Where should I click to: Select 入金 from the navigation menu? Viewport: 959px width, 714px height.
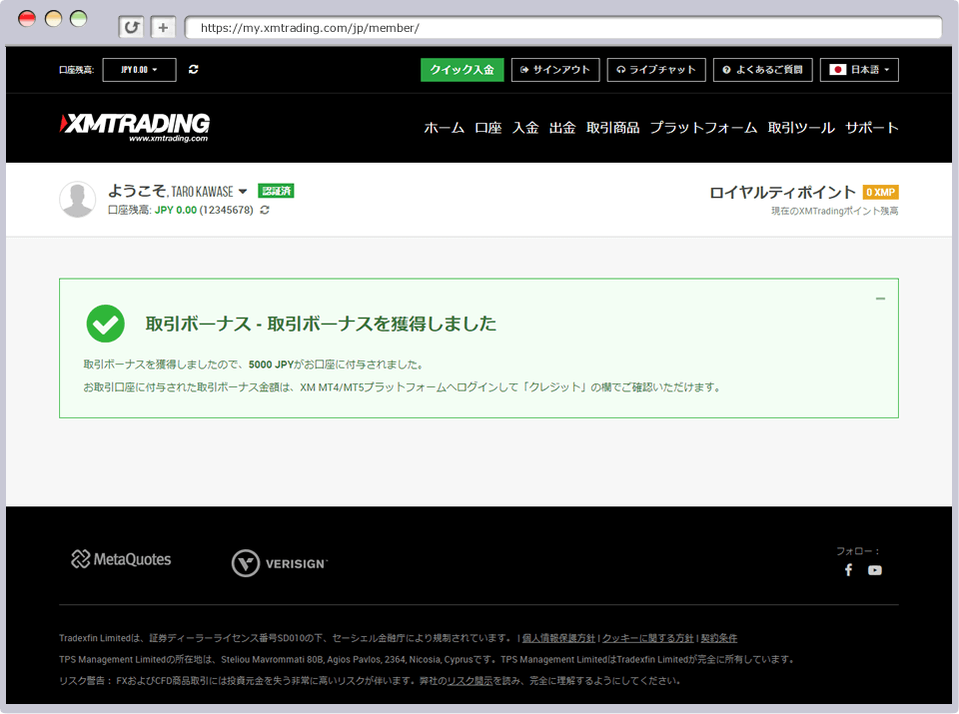click(x=524, y=128)
